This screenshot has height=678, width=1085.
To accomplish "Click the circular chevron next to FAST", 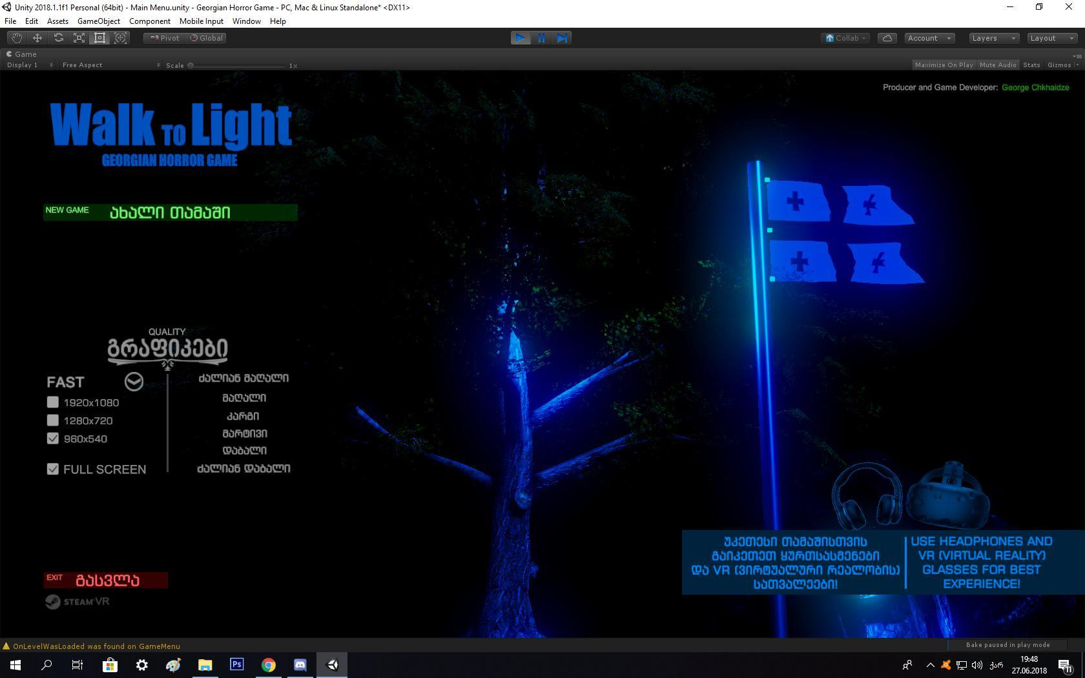I will (134, 382).
